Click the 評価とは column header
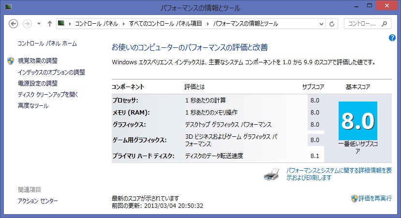The height and width of the screenshot is (218, 401). click(194, 87)
